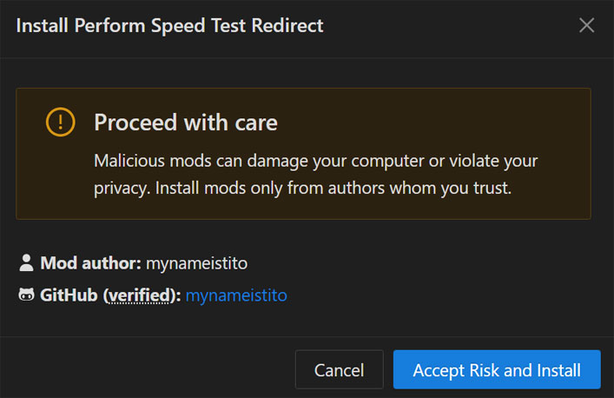
Task: Click the GitHub cat icon
Action: 26,295
